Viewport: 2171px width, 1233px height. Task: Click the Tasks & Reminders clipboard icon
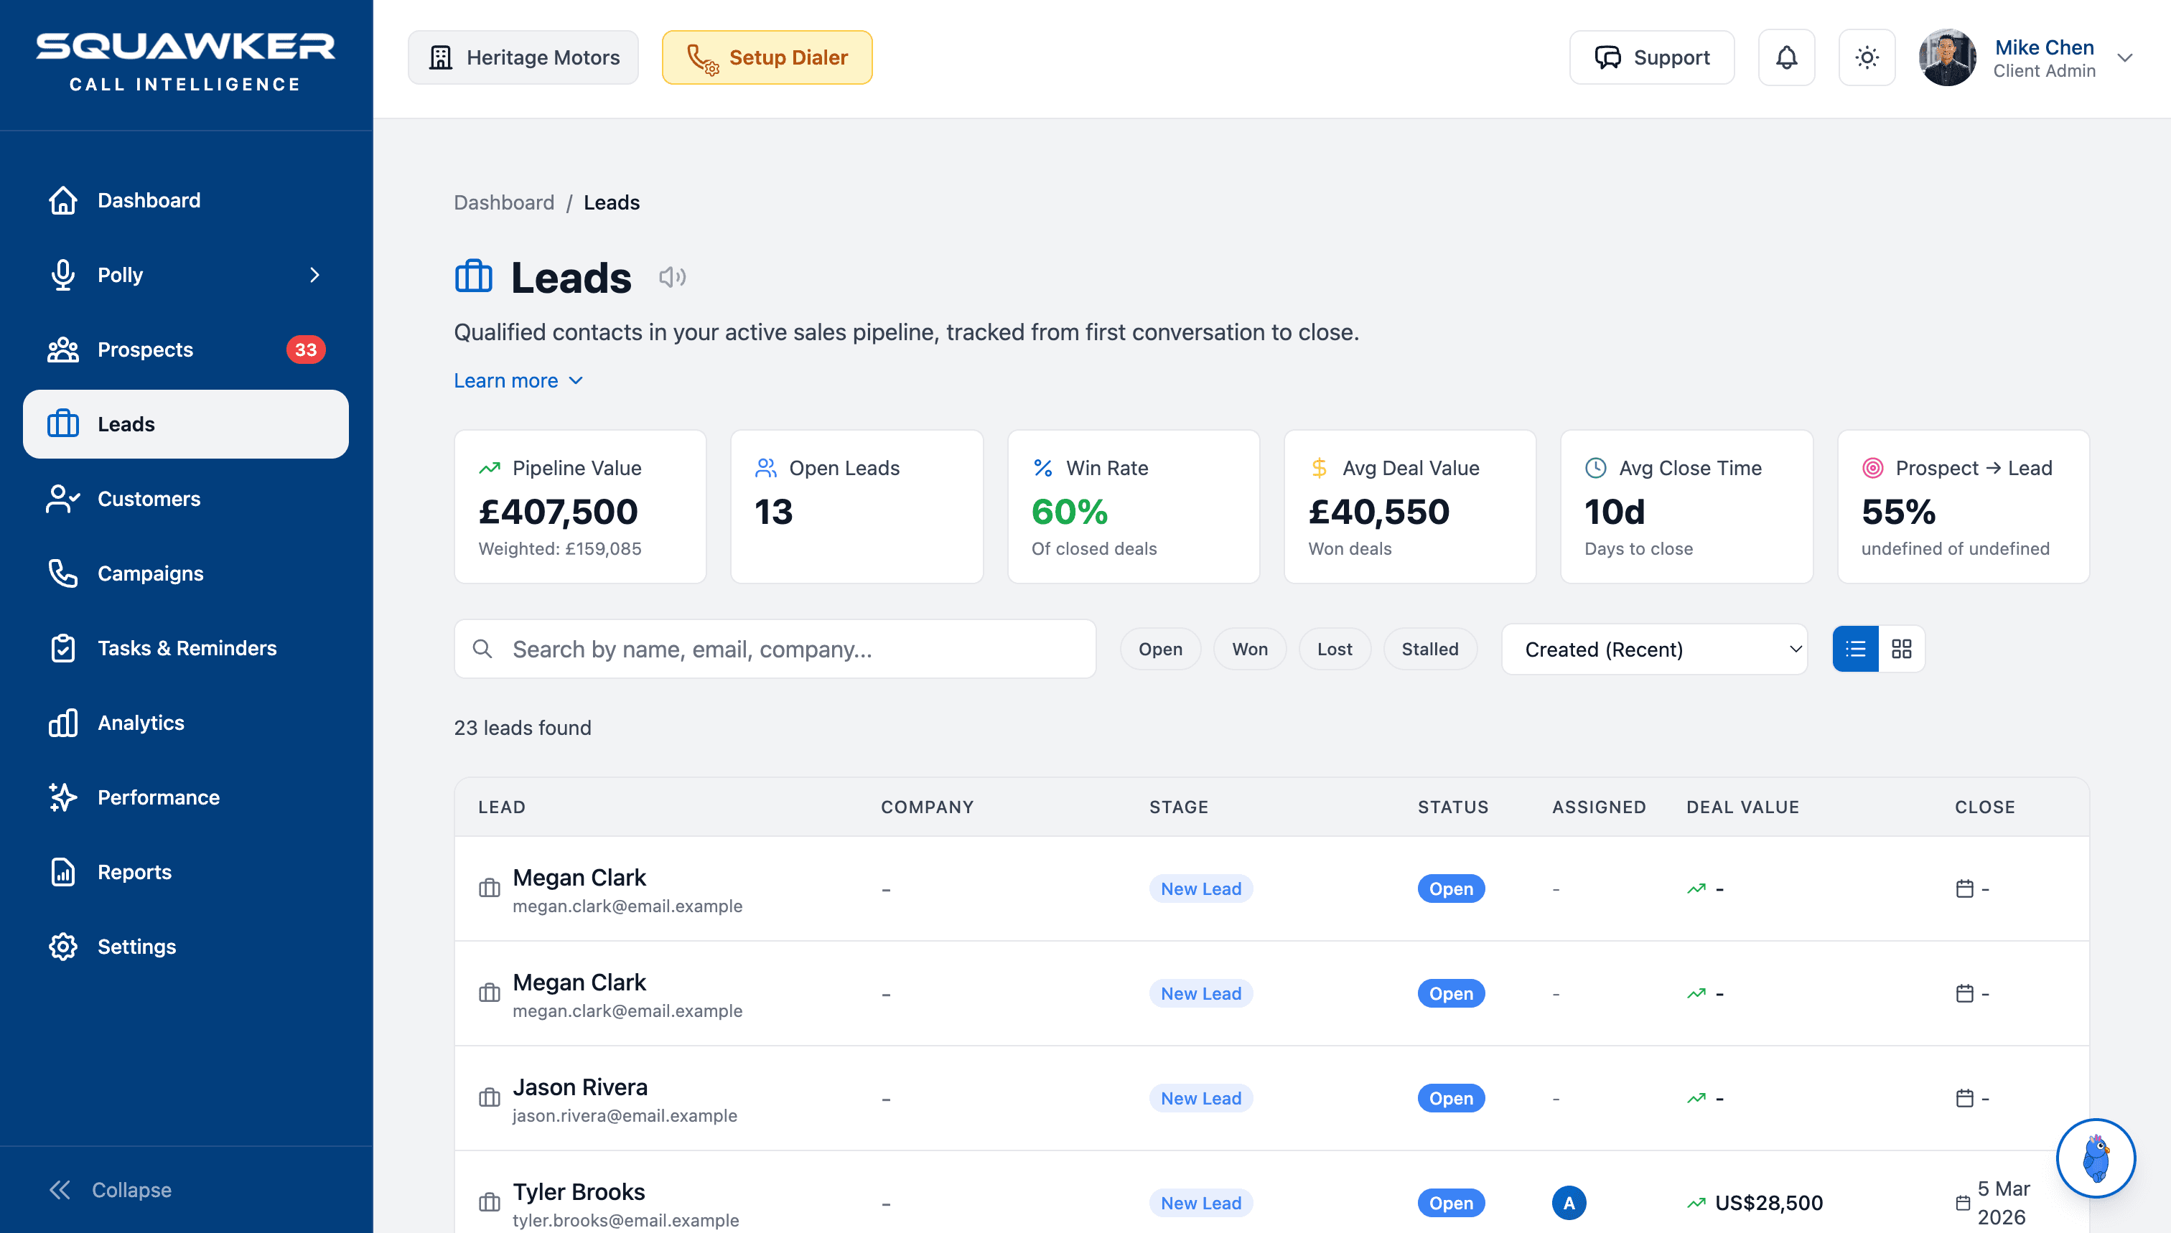click(62, 648)
